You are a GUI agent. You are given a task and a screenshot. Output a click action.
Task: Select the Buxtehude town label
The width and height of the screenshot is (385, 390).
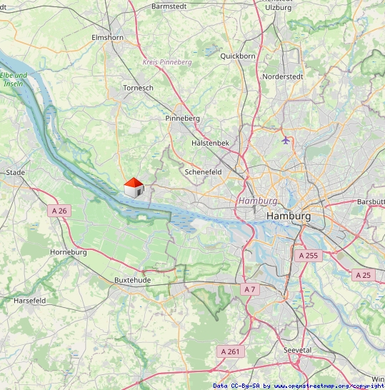pyautogui.click(x=133, y=280)
